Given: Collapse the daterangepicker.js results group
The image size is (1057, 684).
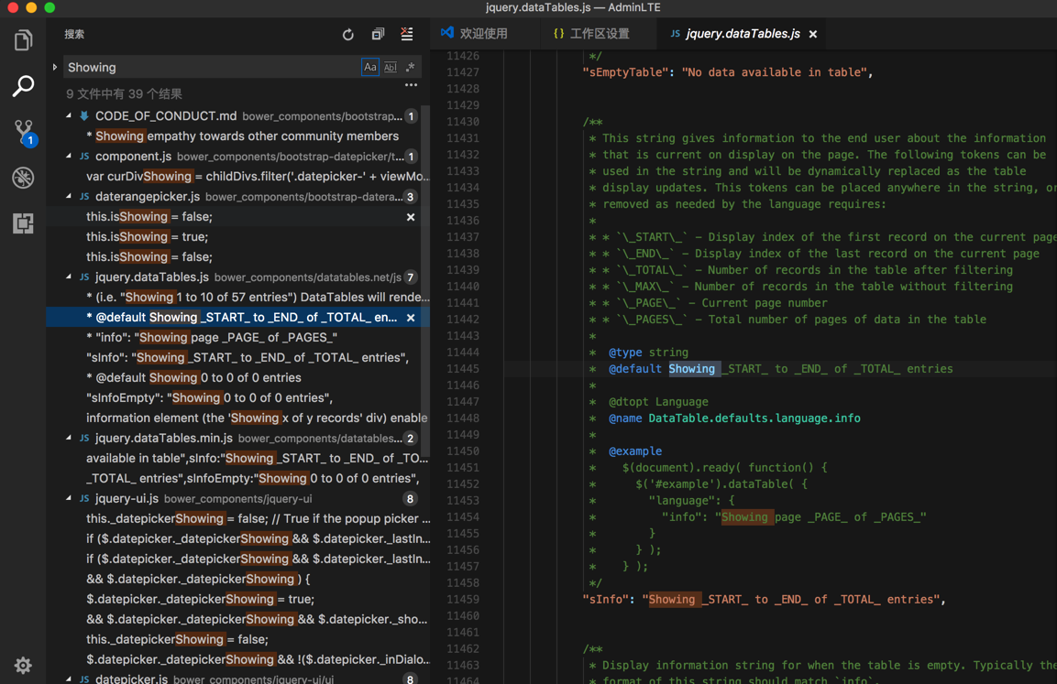Looking at the screenshot, I should (x=70, y=197).
